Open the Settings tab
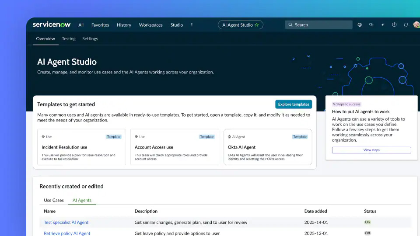This screenshot has width=420, height=236. coord(90,38)
